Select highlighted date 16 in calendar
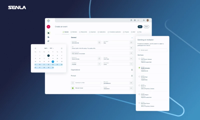Image resolution: width=200 pixels, height=120 pixels. (x=53, y=61)
